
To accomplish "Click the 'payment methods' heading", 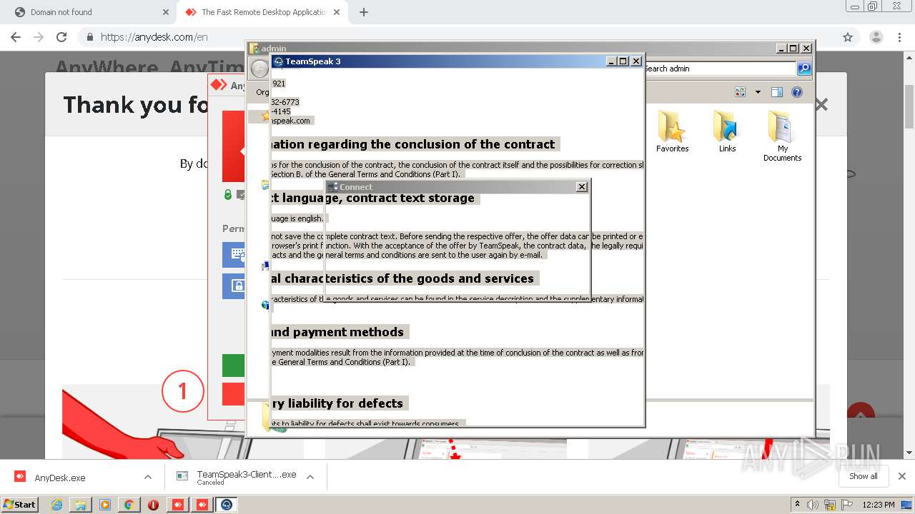I will pos(339,332).
